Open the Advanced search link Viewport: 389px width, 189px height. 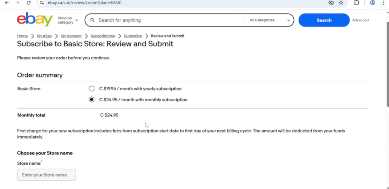click(x=360, y=20)
